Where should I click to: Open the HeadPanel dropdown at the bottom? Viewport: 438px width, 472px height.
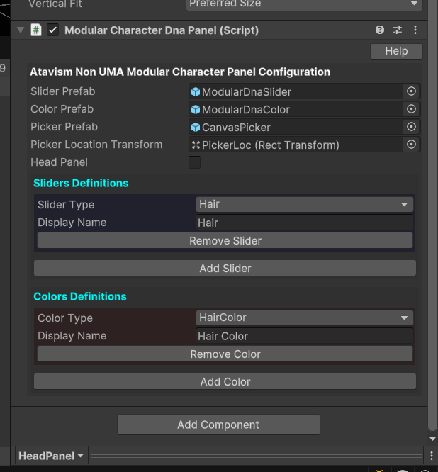(51, 456)
